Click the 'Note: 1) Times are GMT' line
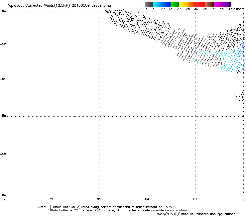The height and width of the screenshot is (216, 246). pyautogui.click(x=105, y=207)
